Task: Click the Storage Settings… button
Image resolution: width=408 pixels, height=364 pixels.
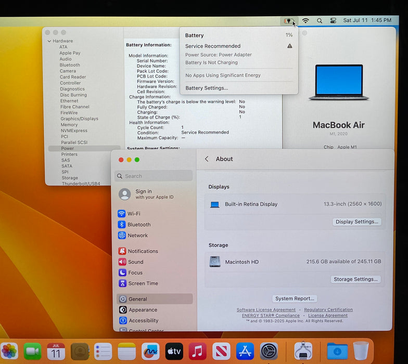Action: [x=355, y=279]
